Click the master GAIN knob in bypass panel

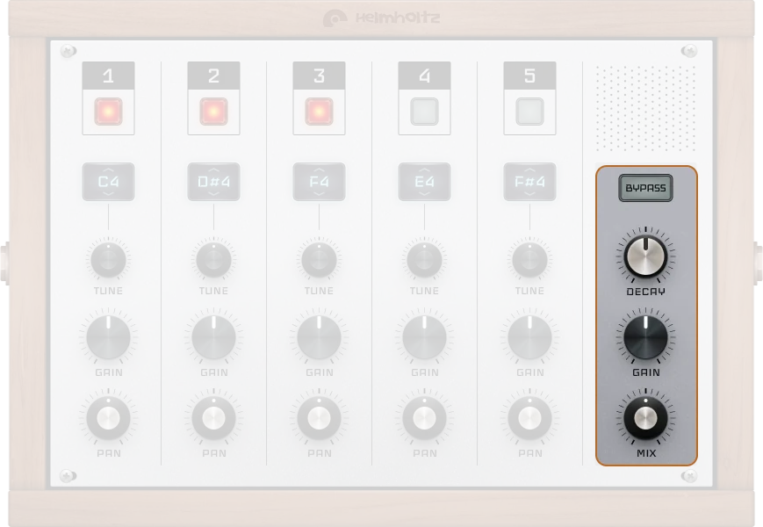(645, 337)
